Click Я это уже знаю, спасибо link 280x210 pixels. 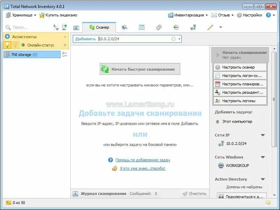[x=142, y=168]
